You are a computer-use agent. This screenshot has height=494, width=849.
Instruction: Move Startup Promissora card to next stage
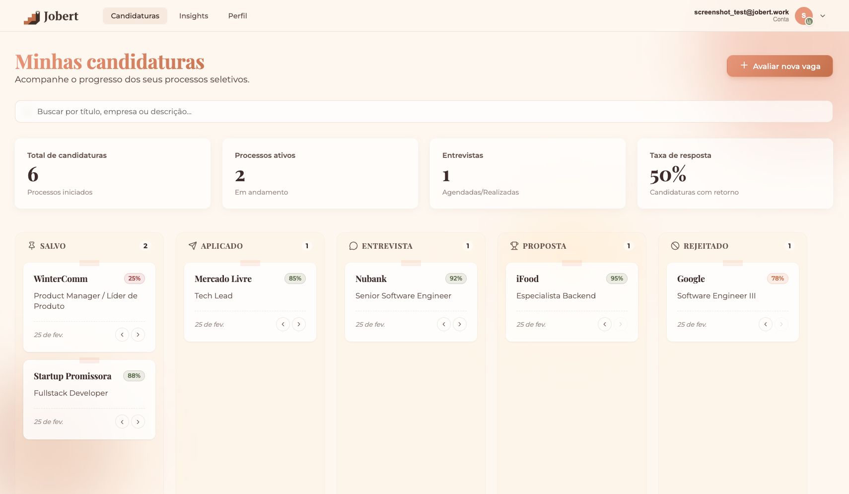(138, 422)
